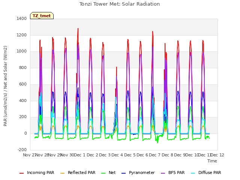Click the Dec 3 x-axis date label
The height and width of the screenshot is (180, 240).
tap(105, 155)
